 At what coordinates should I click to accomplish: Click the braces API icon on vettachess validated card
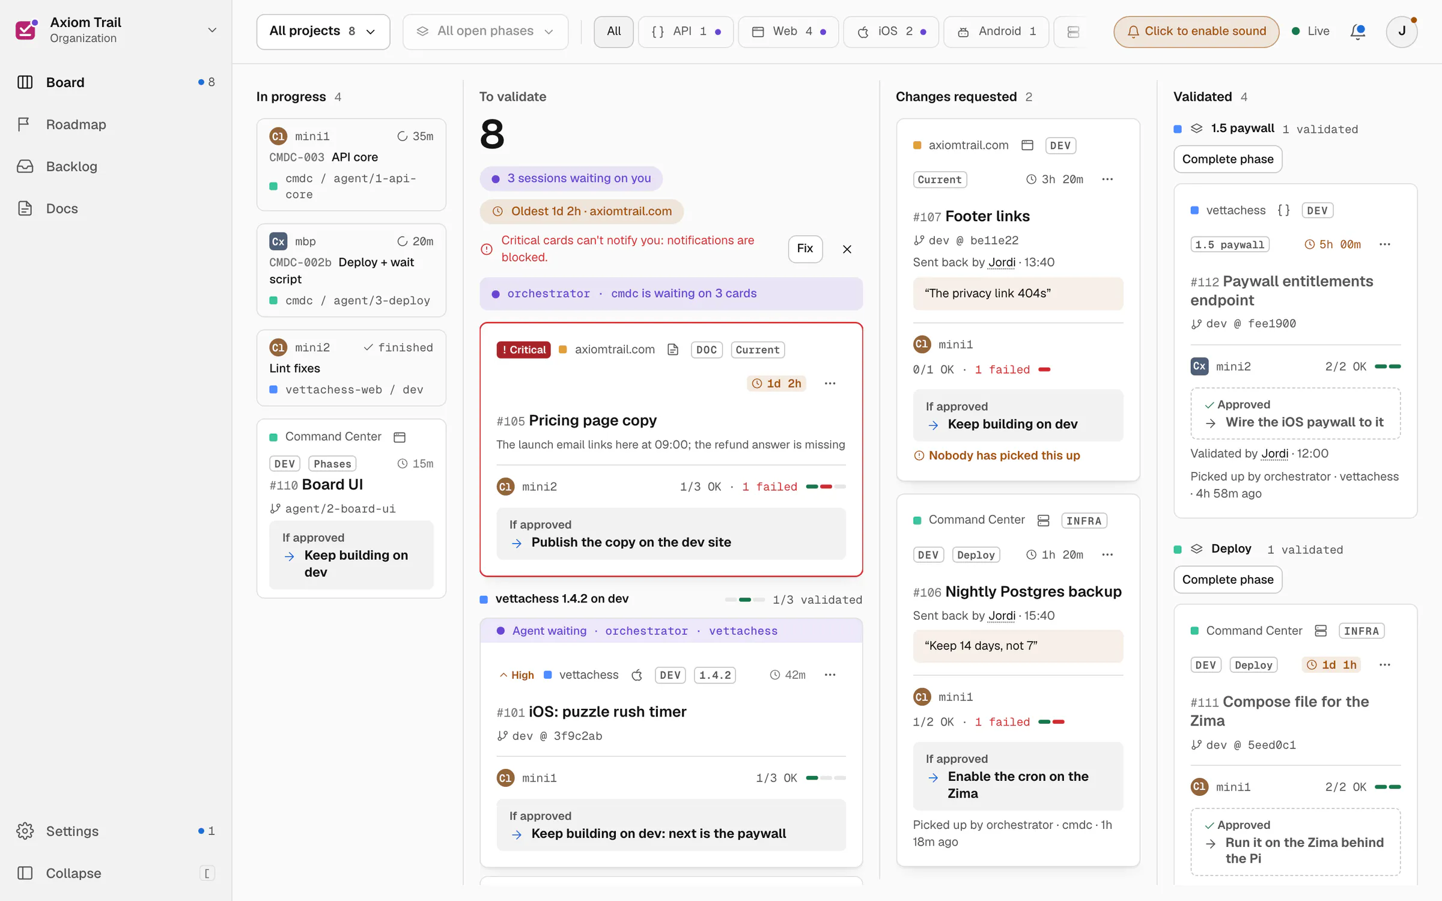point(1284,210)
